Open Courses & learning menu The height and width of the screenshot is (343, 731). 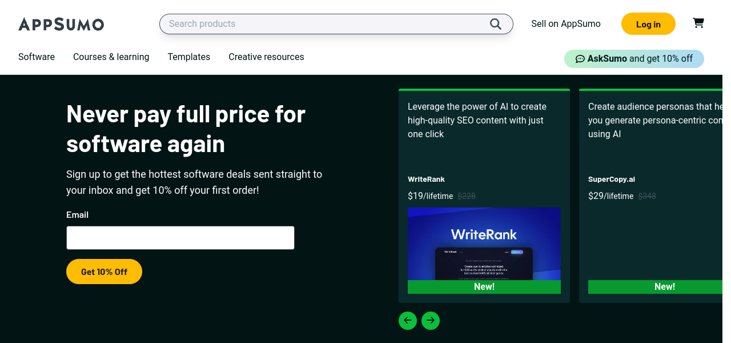point(111,57)
